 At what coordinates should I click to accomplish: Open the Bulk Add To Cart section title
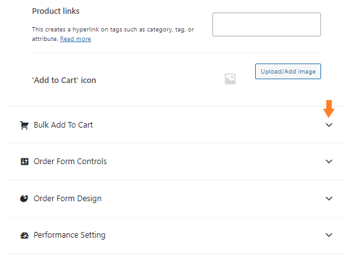click(x=63, y=125)
